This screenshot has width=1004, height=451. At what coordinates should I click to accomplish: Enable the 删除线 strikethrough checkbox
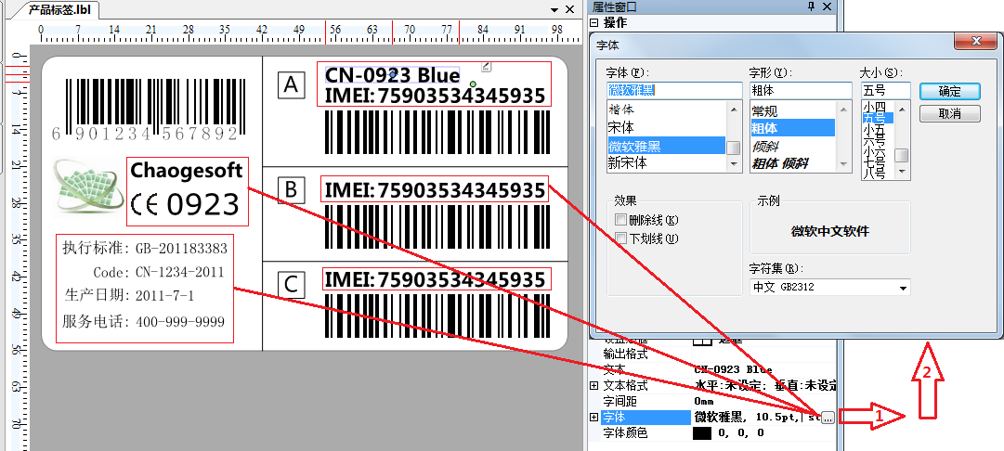tap(619, 220)
